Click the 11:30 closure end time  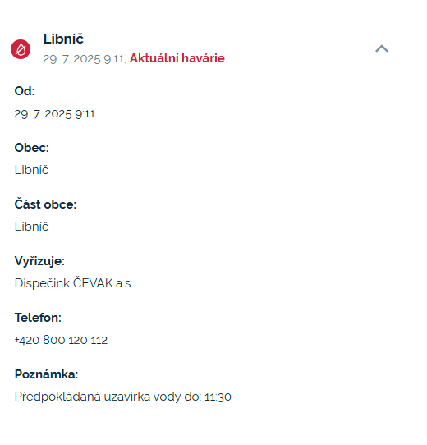(x=218, y=397)
